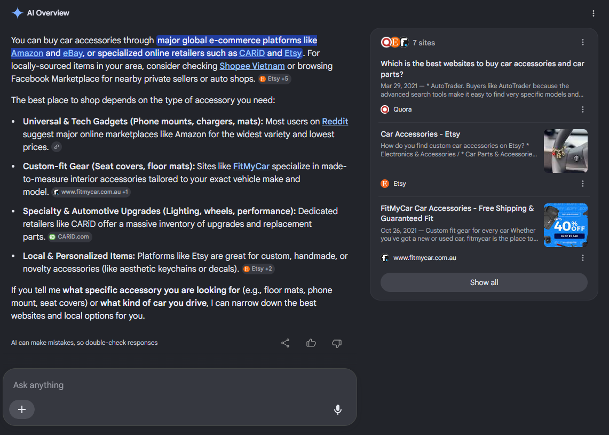Click the Etsy car accessories thumbnail image
Screen dimensions: 609x435
[x=566, y=151]
